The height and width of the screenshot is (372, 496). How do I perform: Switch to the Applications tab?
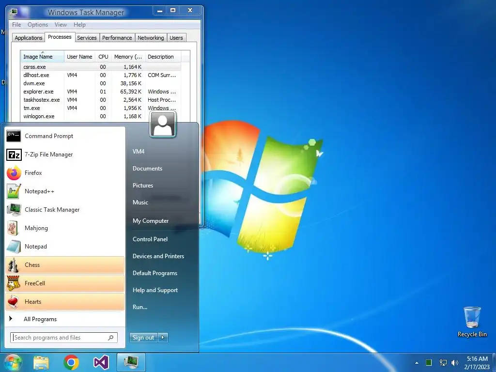point(29,38)
